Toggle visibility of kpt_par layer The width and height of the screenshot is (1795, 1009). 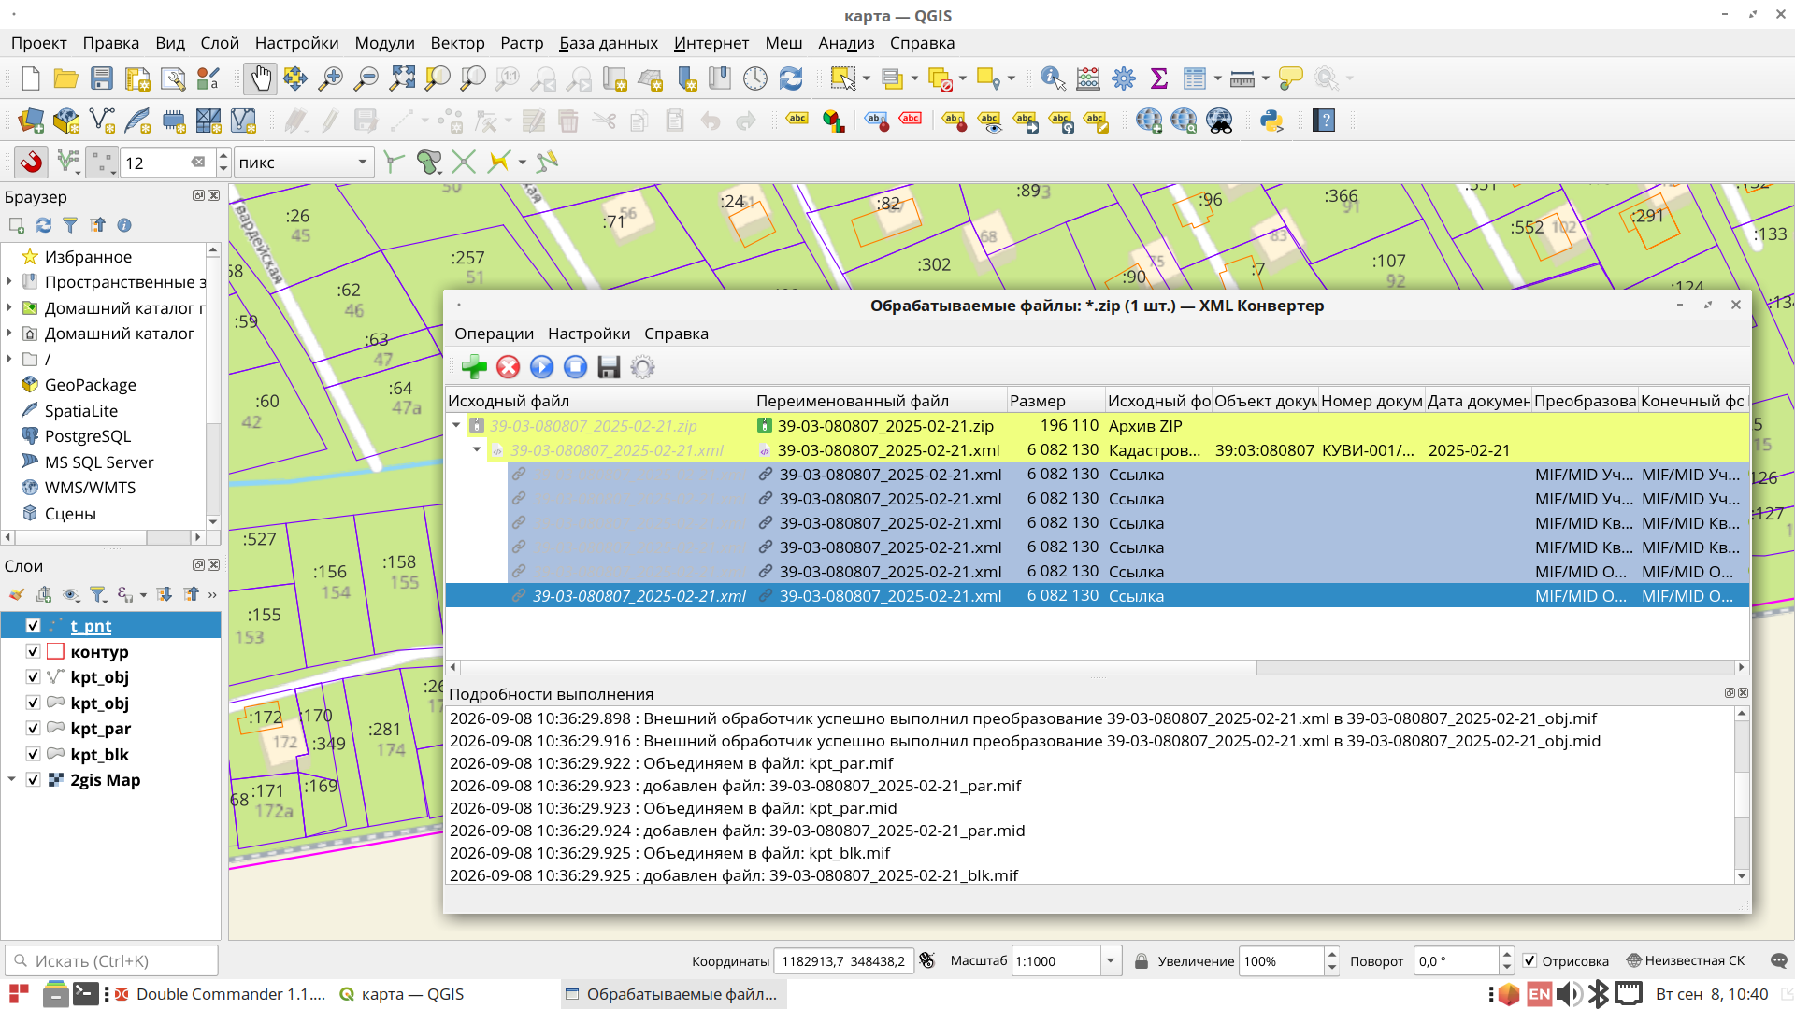pos(33,729)
